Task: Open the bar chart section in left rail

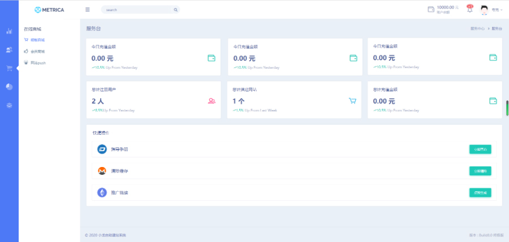Action: (x=9, y=31)
